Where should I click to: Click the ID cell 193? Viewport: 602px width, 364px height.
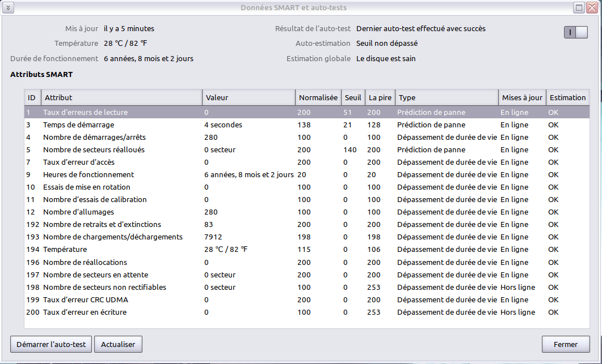tap(33, 237)
